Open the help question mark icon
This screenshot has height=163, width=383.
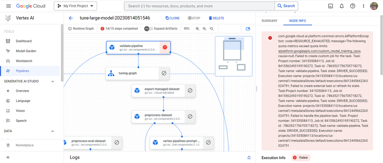[x=353, y=6]
